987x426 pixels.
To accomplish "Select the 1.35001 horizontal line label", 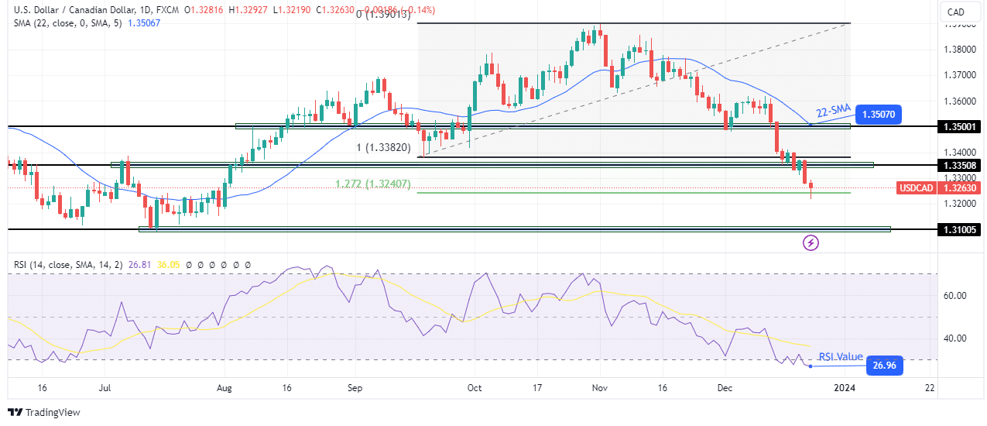I will point(958,125).
